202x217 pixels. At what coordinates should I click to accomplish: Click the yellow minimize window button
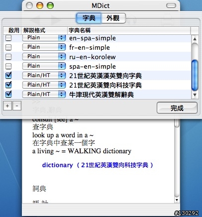click(x=40, y=5)
